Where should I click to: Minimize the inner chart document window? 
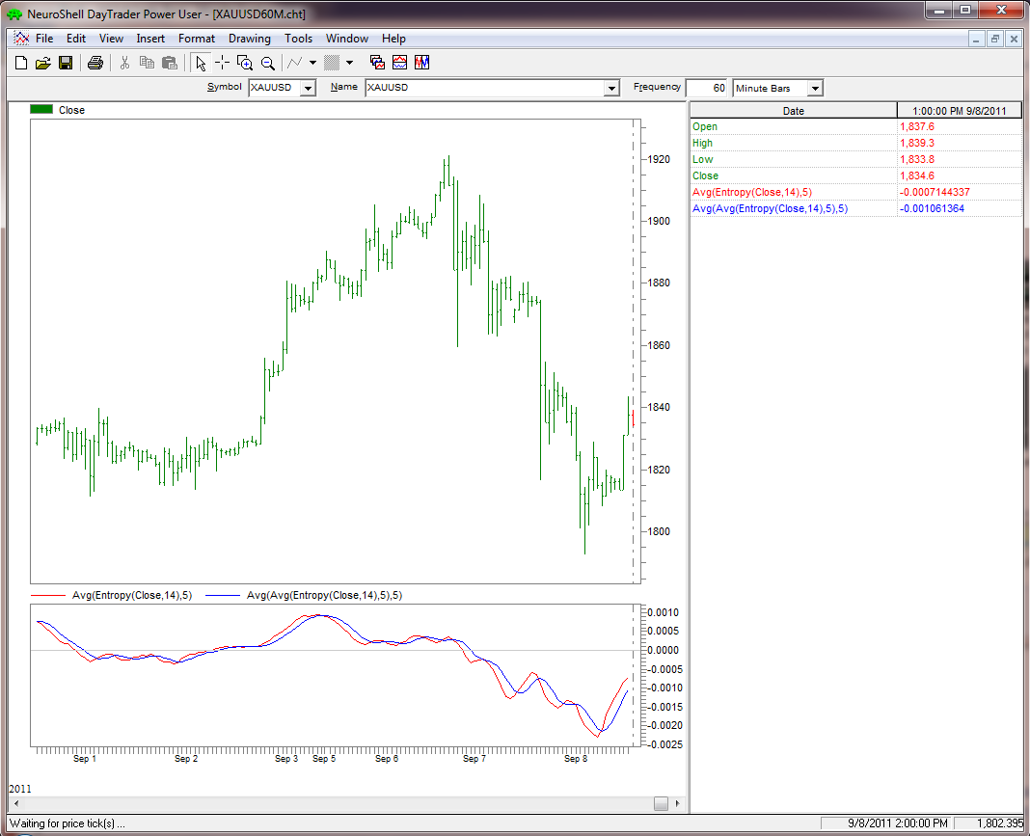tap(976, 40)
